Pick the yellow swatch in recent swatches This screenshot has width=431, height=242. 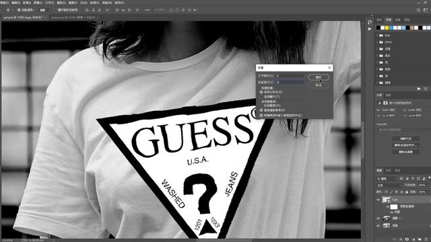[x=387, y=28]
